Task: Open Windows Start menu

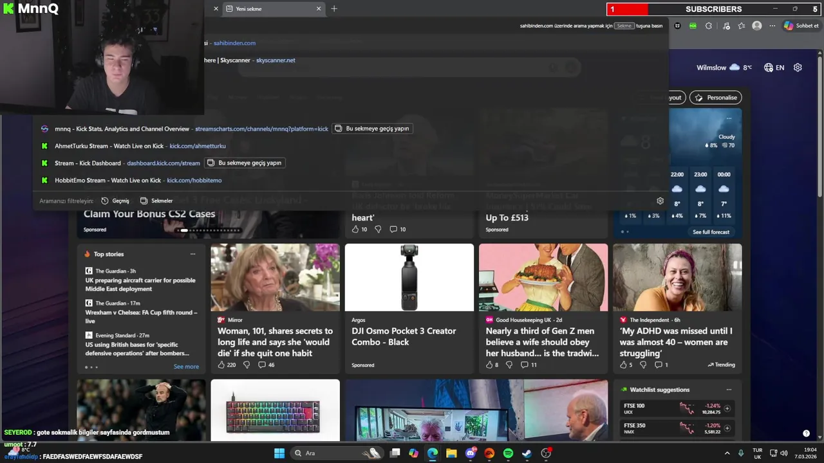Action: click(279, 453)
